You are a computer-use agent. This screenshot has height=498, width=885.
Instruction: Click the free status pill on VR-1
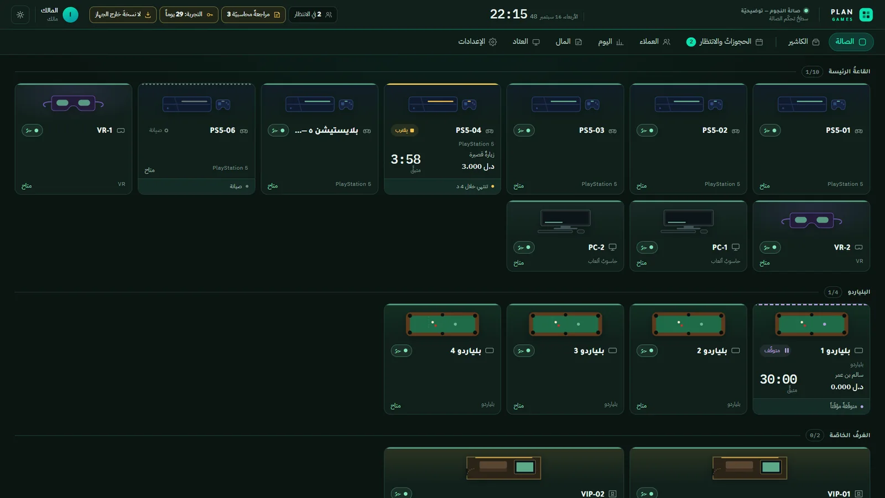[x=32, y=131]
